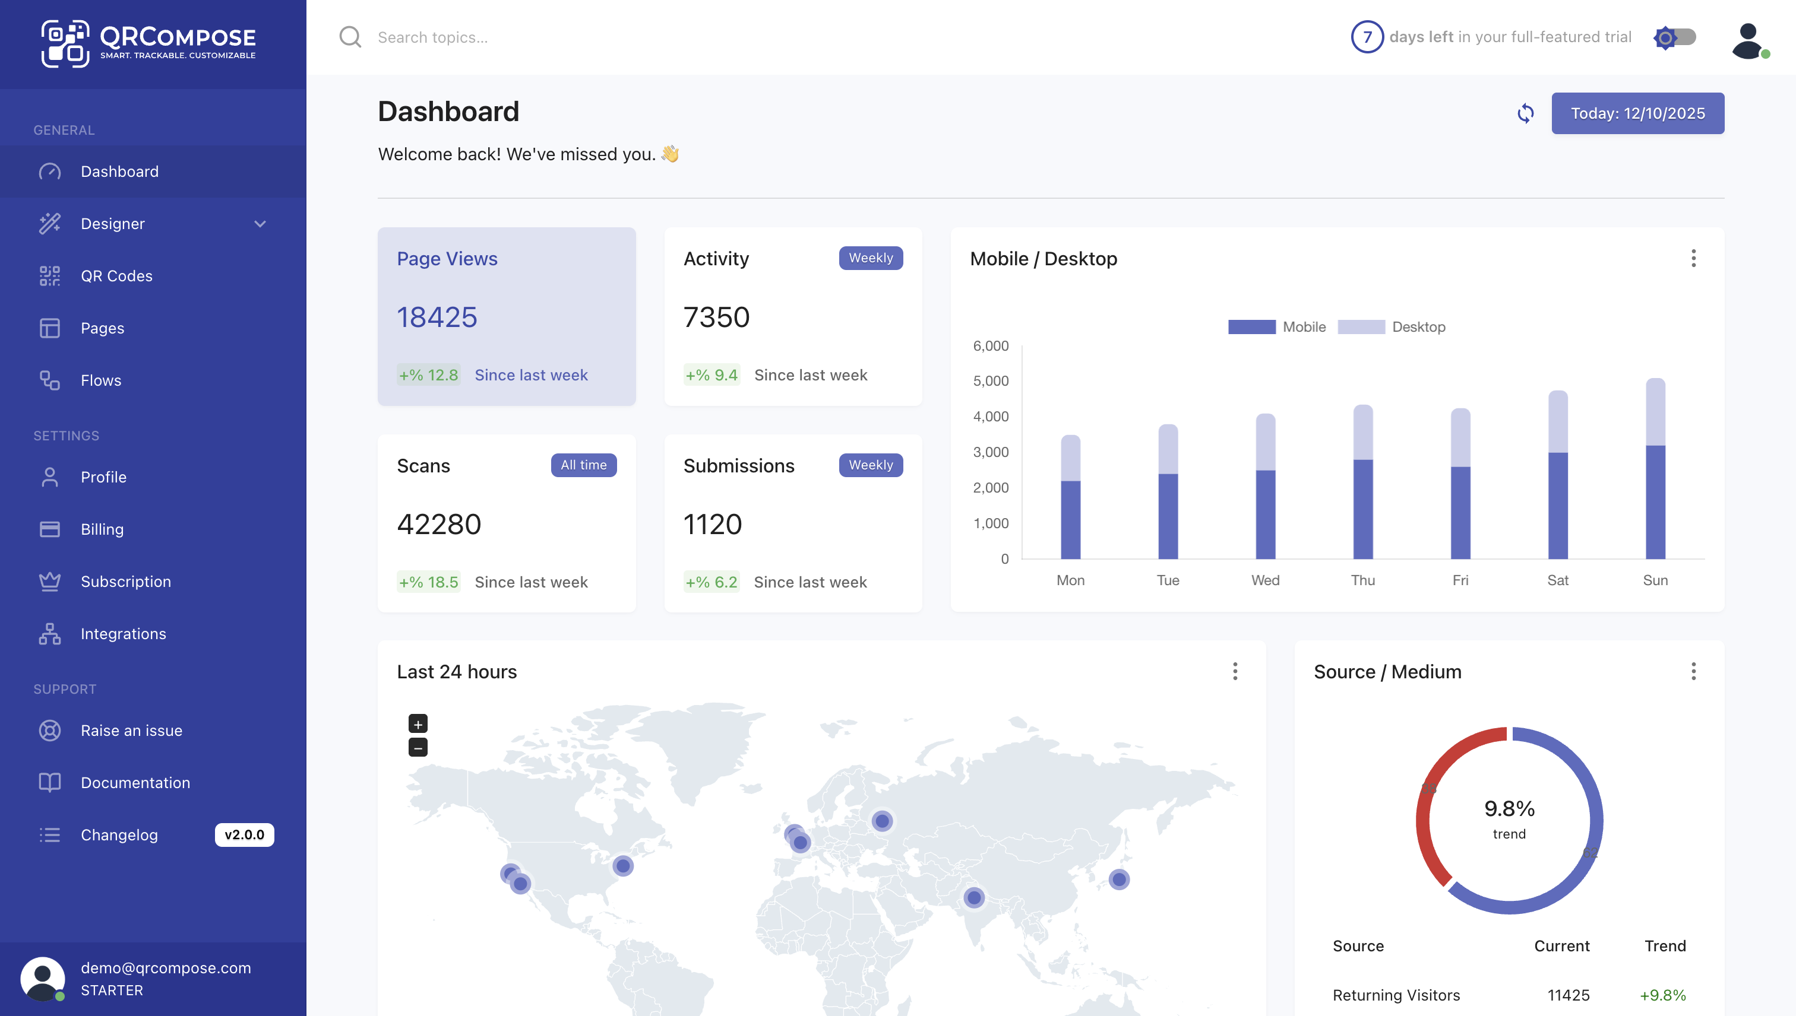Viewport: 1796px width, 1016px height.
Task: Open the Changelog entry
Action: pos(119,834)
